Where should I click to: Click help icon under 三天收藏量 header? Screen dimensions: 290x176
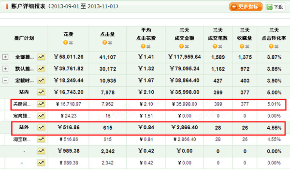point(242,46)
